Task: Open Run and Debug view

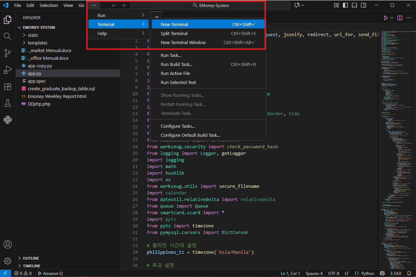Action: point(8,70)
